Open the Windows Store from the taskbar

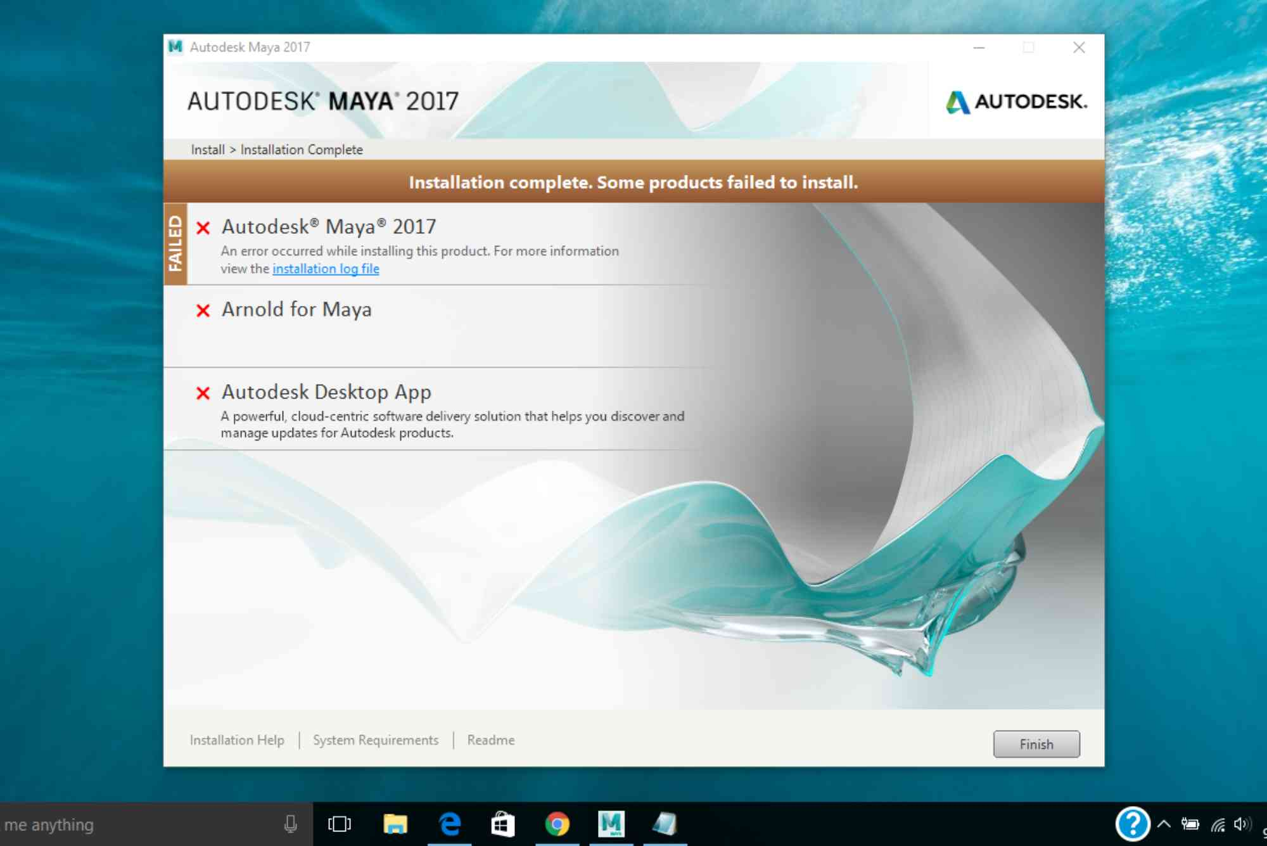pyautogui.click(x=503, y=824)
